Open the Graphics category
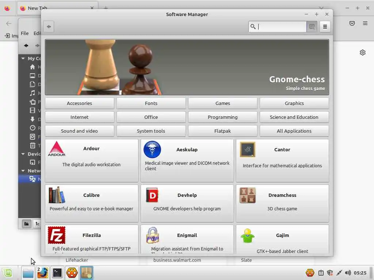 pyautogui.click(x=294, y=103)
